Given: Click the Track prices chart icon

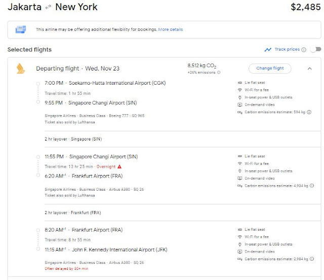Looking at the screenshot, I should tap(268, 50).
